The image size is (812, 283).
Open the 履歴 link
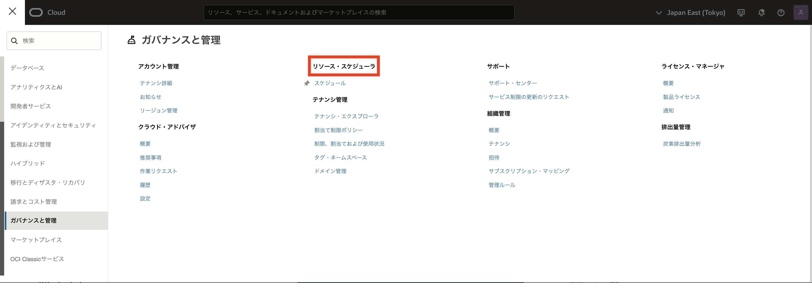pyautogui.click(x=145, y=185)
